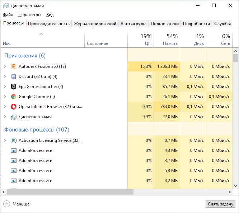This screenshot has width=239, height=213.
Task: Click the Opera Internet Browser icon
Action: pos(14,107)
